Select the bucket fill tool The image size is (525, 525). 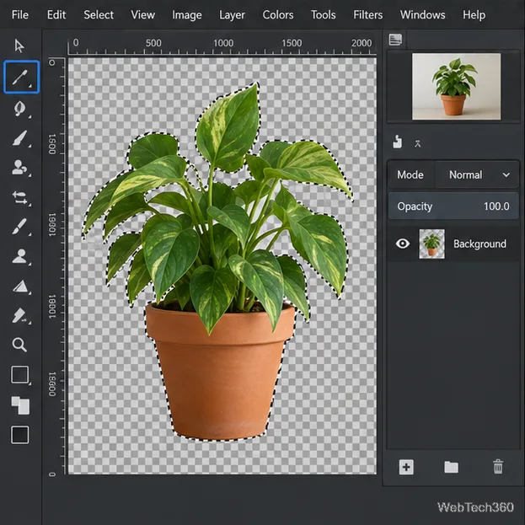(x=19, y=316)
